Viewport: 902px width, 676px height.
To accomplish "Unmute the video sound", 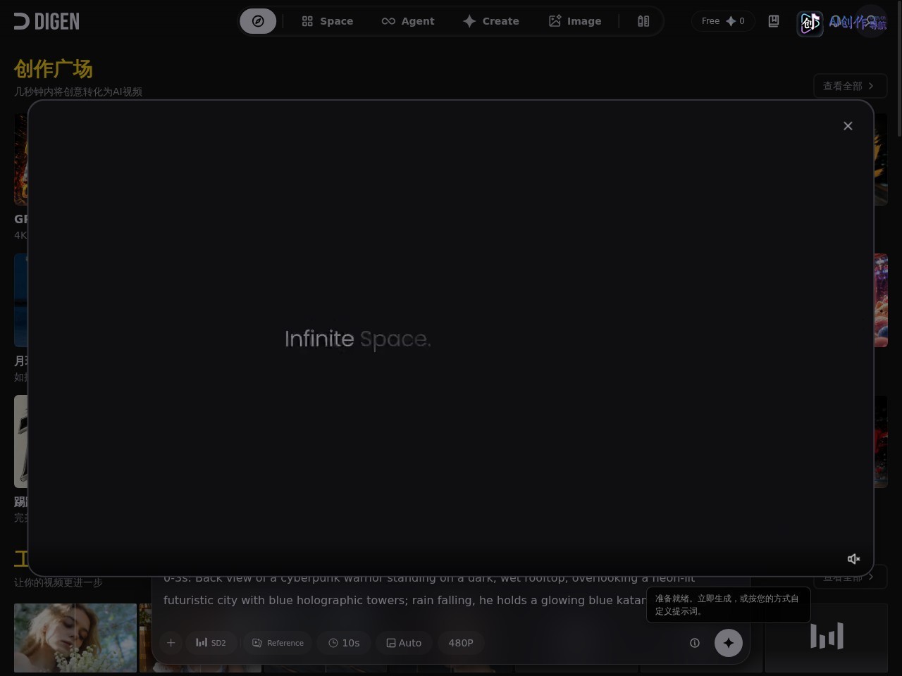I will click(853, 558).
